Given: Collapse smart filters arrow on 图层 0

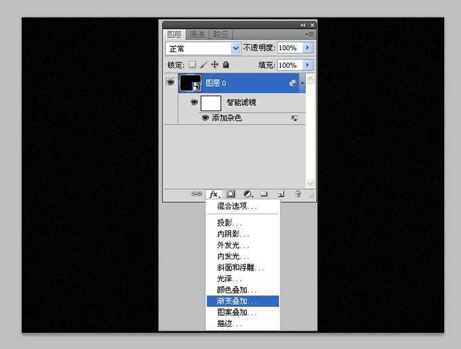Looking at the screenshot, I should point(302,83).
